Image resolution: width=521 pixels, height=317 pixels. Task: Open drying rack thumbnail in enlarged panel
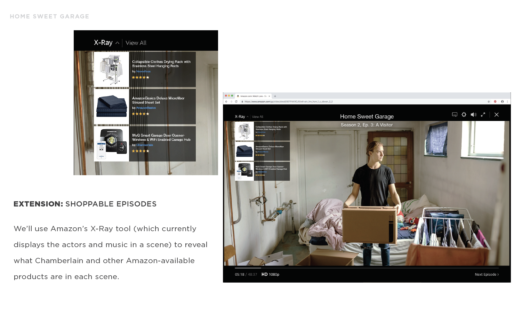[x=111, y=70]
